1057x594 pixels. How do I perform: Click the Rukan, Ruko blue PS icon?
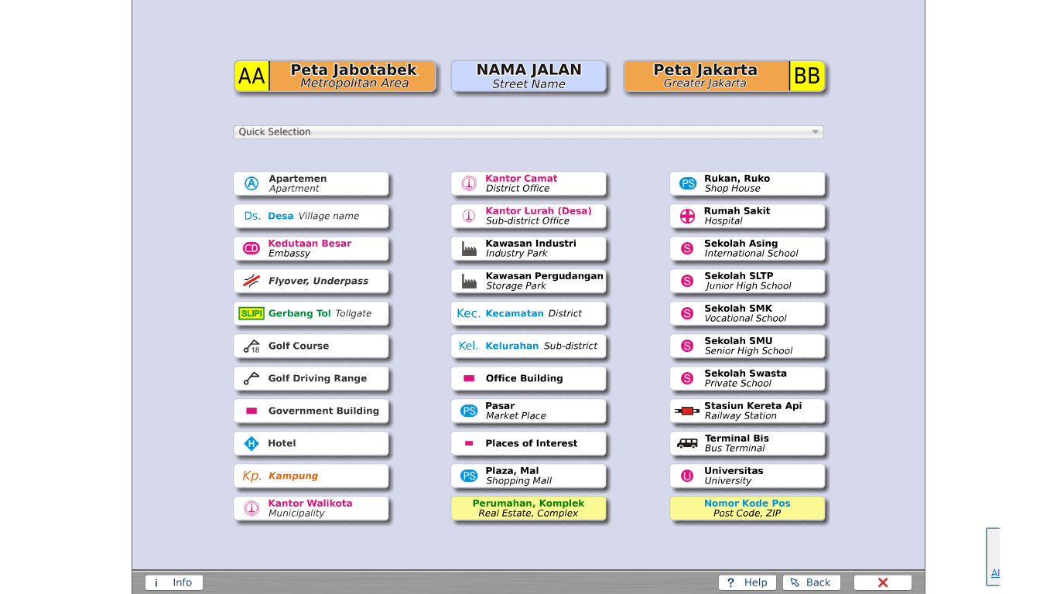(x=688, y=183)
